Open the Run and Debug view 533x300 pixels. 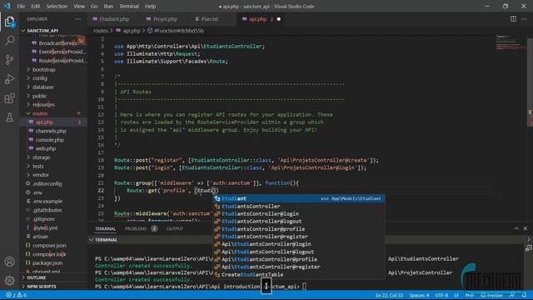pos(9,79)
